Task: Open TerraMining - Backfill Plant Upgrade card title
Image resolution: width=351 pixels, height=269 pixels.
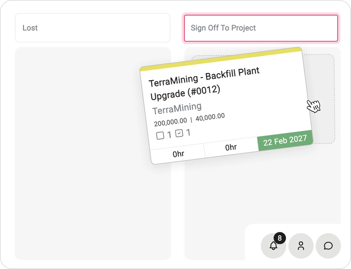Action: (x=204, y=84)
